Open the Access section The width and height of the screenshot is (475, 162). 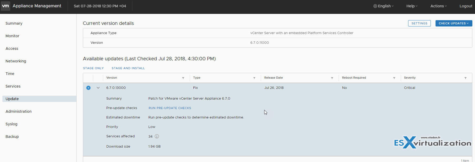12,48
